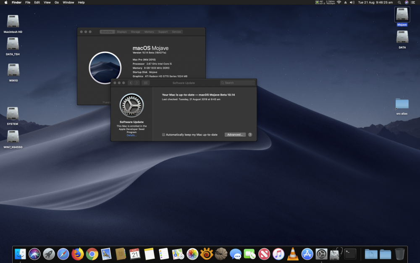Open System Preferences gear in Dock

[x=321, y=254]
